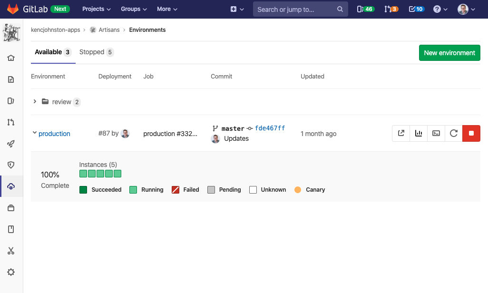Open Merge Requests from the sidebar

[x=11, y=122]
